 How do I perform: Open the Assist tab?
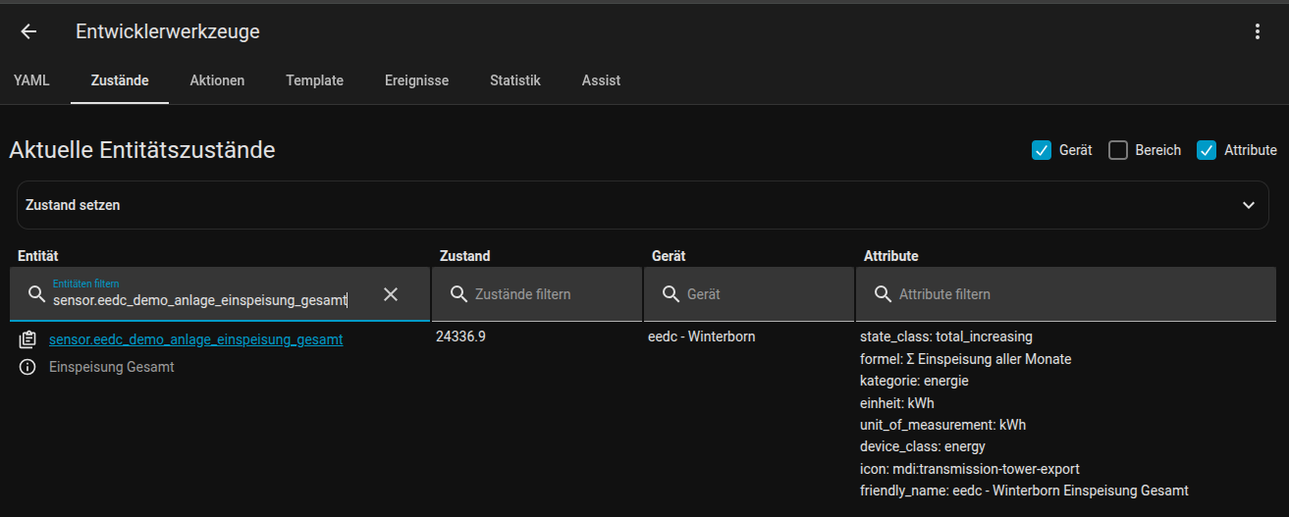pyautogui.click(x=601, y=80)
